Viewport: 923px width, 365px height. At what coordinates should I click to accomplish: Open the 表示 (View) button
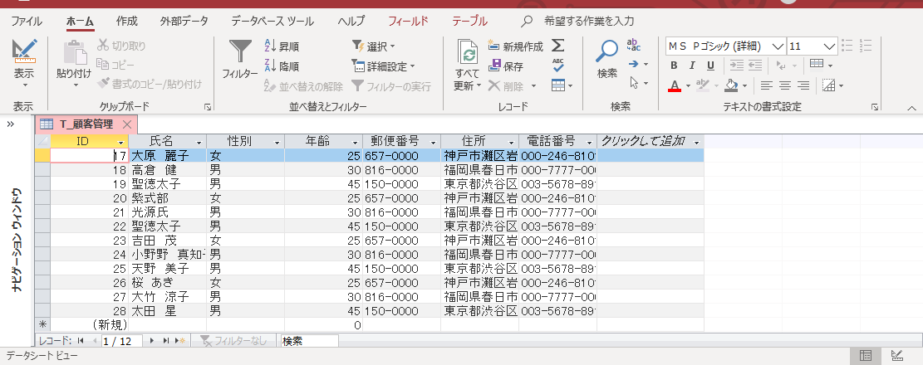click(x=24, y=64)
